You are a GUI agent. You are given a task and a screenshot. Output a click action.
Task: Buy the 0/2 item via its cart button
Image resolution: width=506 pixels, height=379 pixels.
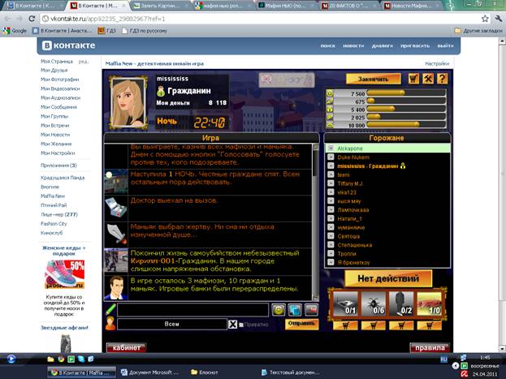click(x=401, y=325)
